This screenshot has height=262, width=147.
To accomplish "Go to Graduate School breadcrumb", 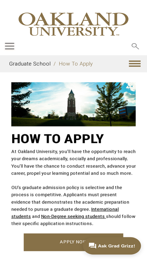I will click(30, 64).
